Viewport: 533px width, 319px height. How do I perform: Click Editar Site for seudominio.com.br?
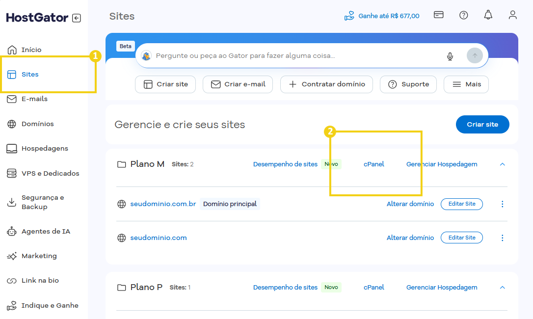pos(462,204)
